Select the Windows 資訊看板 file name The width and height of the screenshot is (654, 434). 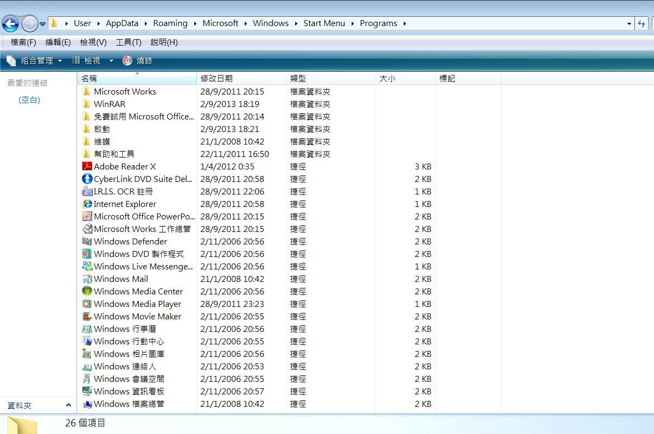[x=129, y=391]
